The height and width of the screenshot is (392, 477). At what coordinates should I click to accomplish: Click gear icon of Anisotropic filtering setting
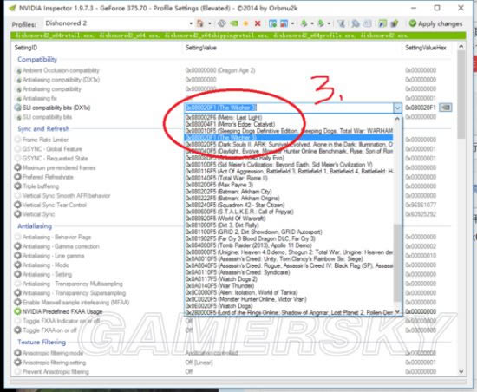pos(17,363)
